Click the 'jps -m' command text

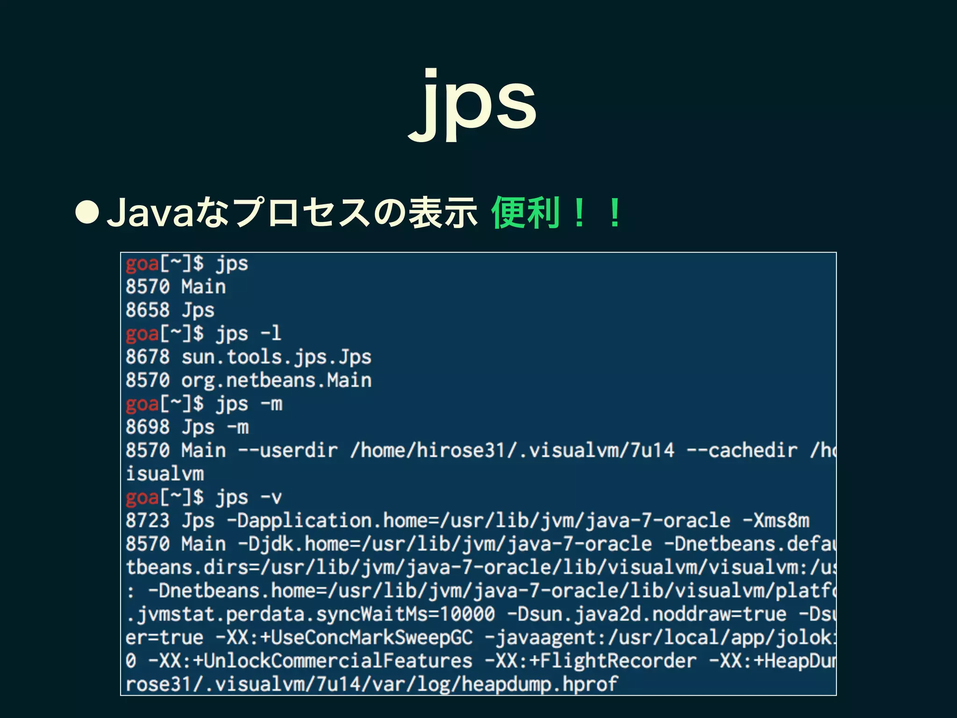[249, 404]
